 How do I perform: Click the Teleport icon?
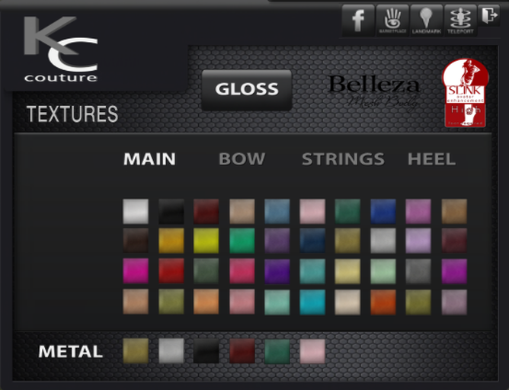tap(460, 20)
